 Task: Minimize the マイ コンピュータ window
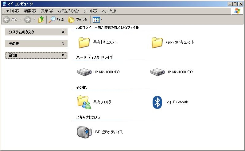pyautogui.click(x=230, y=4)
